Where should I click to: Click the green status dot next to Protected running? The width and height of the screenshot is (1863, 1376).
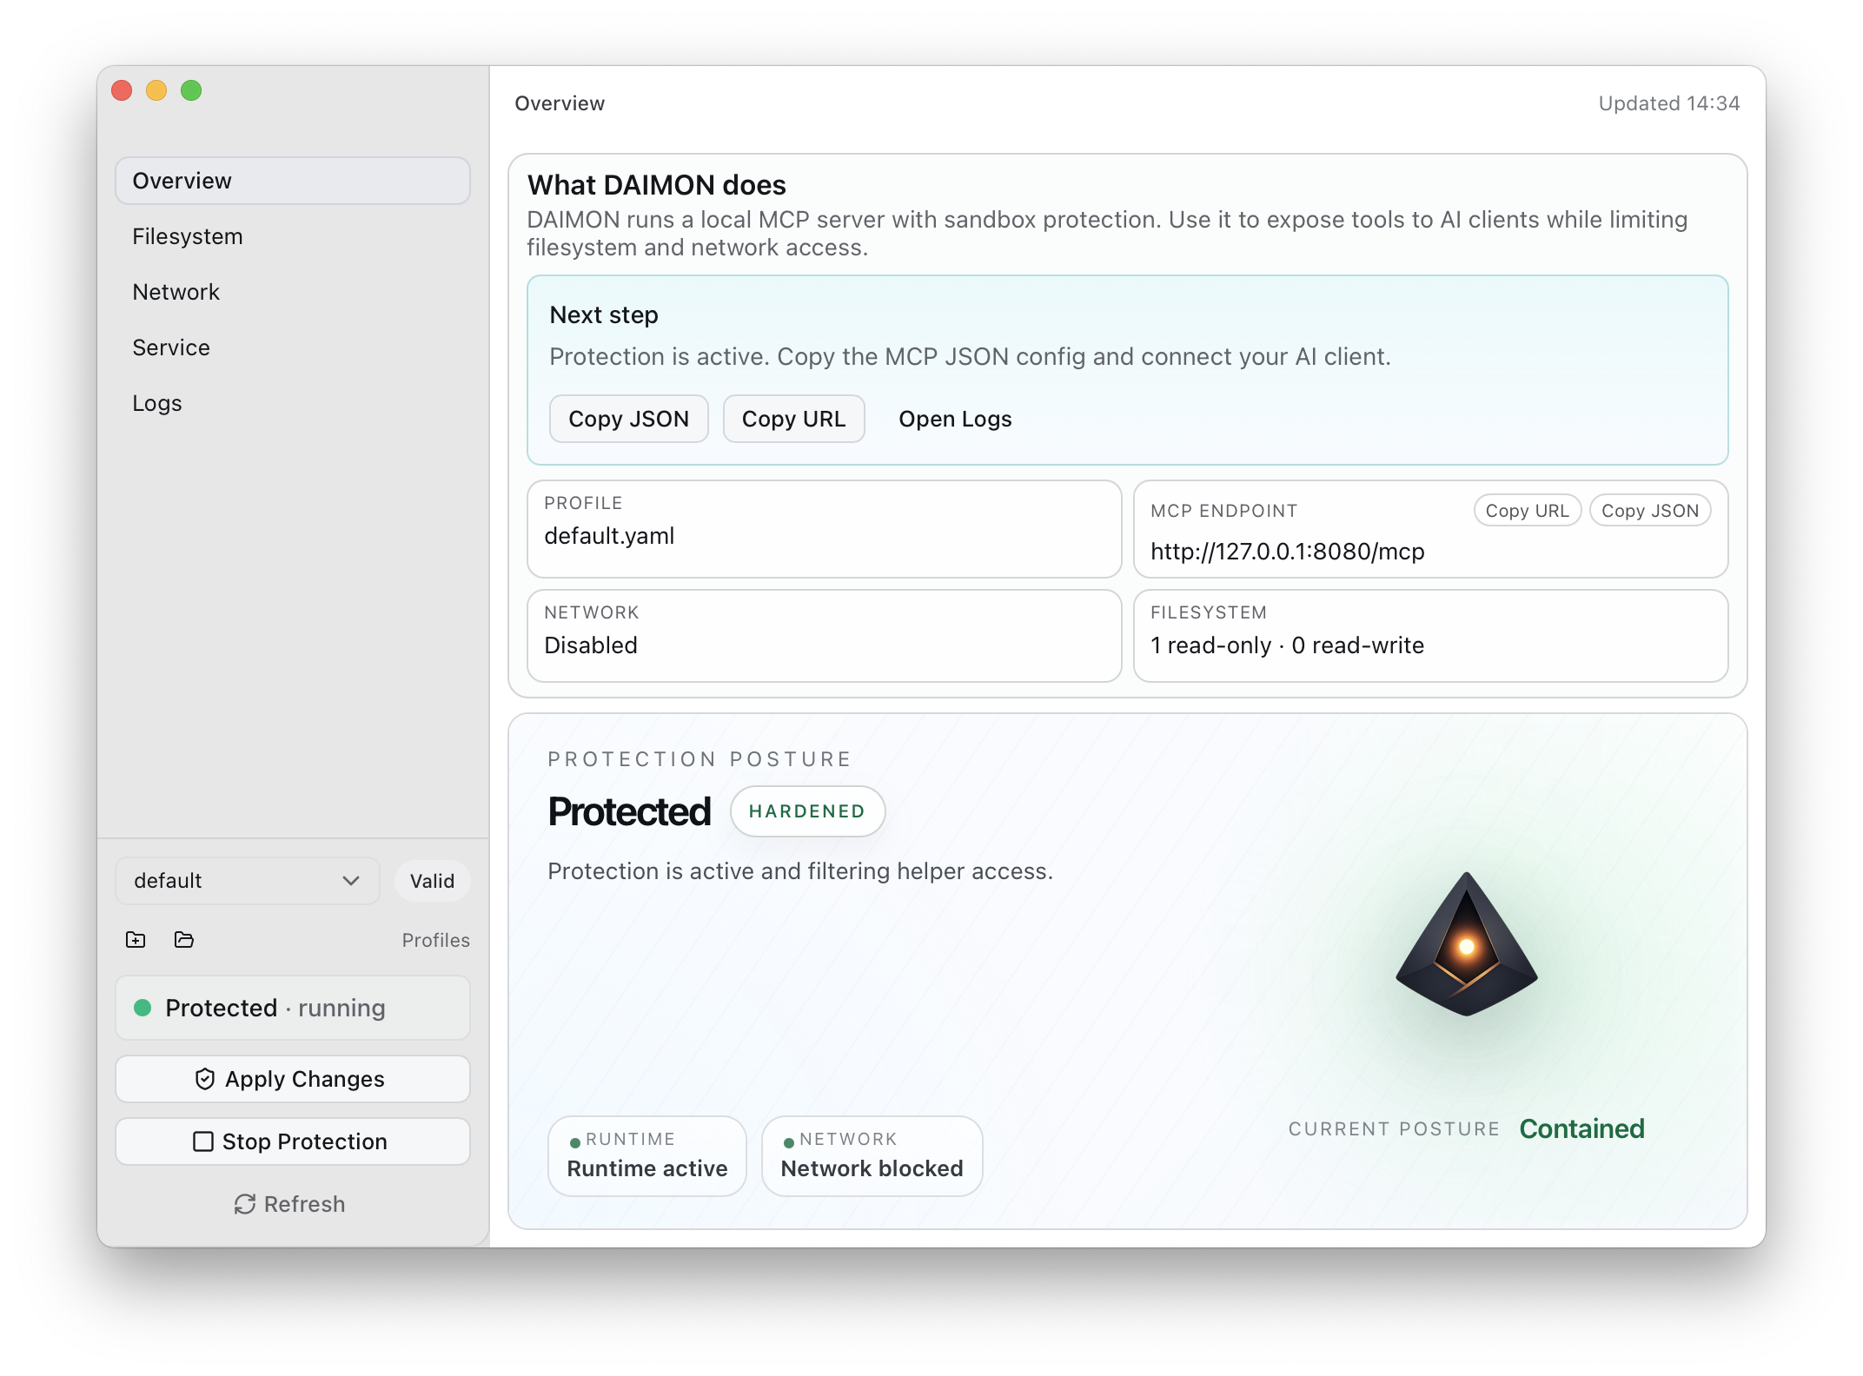[143, 1008]
